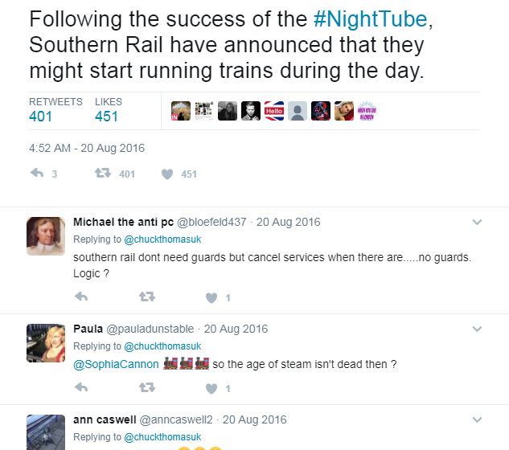Open Michael the anti pc's profile picture

coord(46,235)
